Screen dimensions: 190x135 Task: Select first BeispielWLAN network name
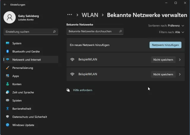[88, 59]
